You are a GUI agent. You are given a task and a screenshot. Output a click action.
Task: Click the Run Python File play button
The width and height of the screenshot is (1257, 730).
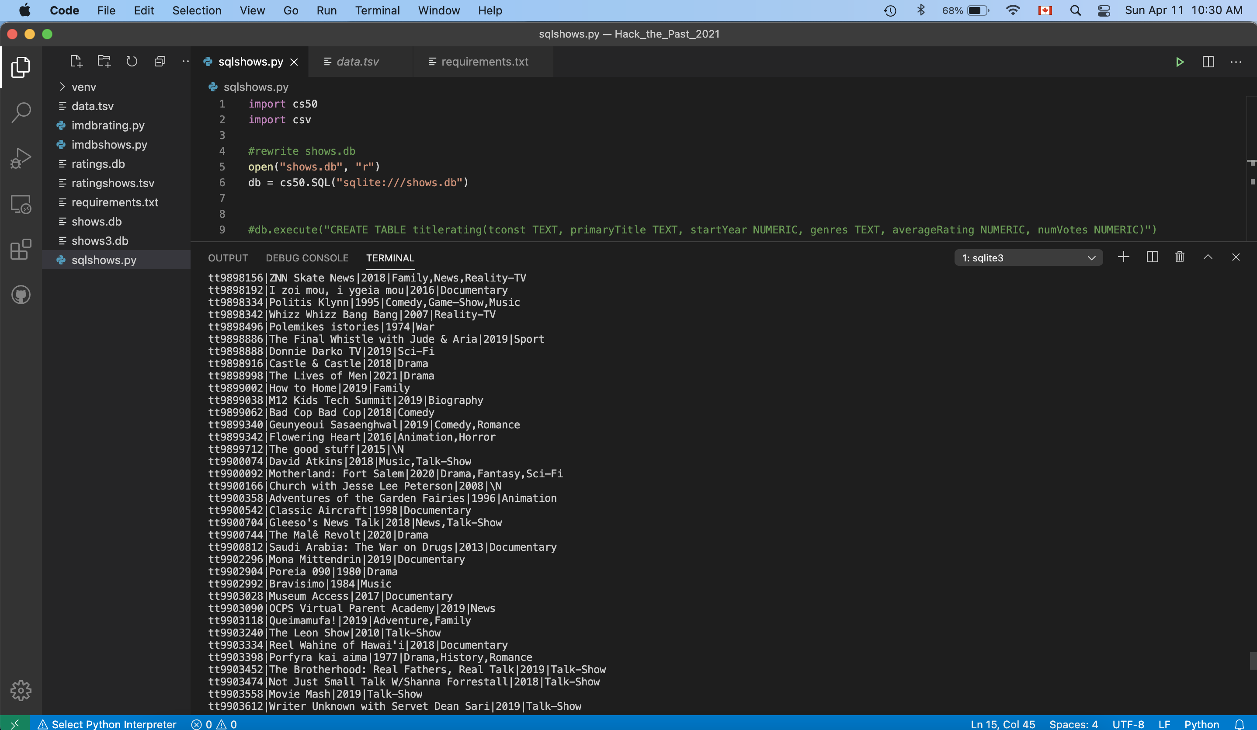1179,62
